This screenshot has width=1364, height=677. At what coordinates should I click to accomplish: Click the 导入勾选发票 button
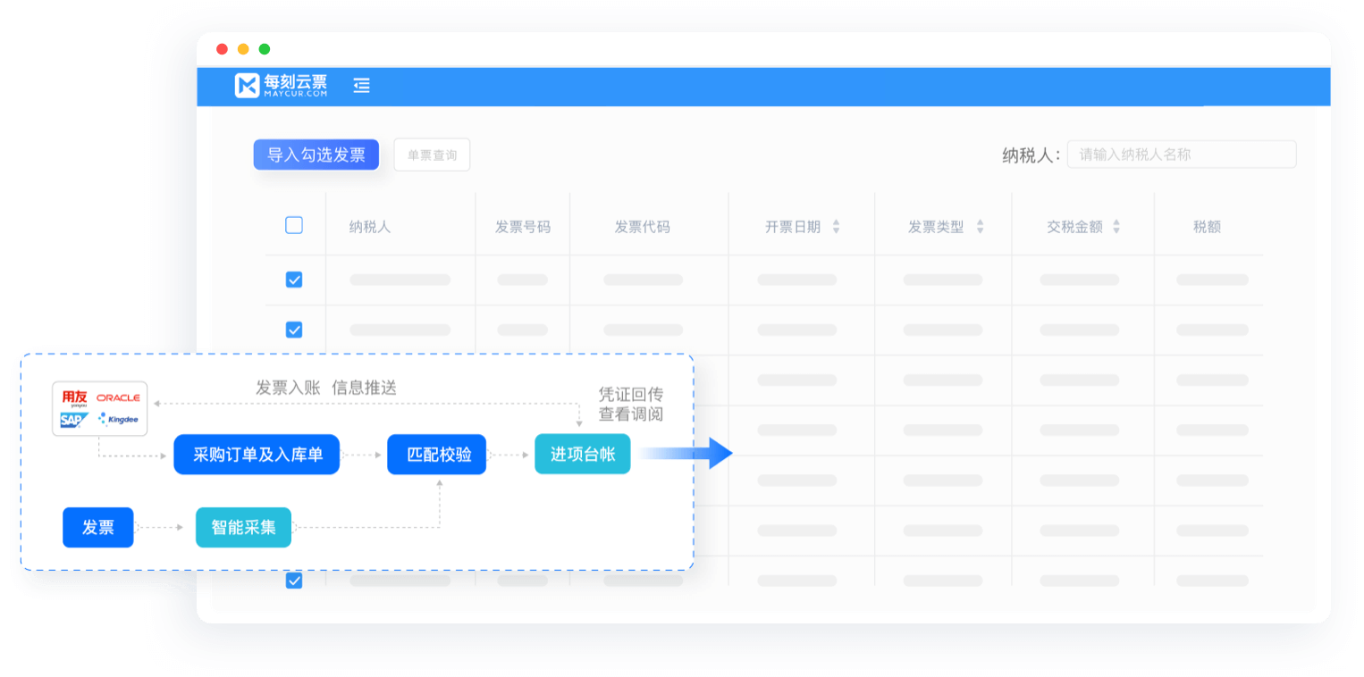pos(316,155)
